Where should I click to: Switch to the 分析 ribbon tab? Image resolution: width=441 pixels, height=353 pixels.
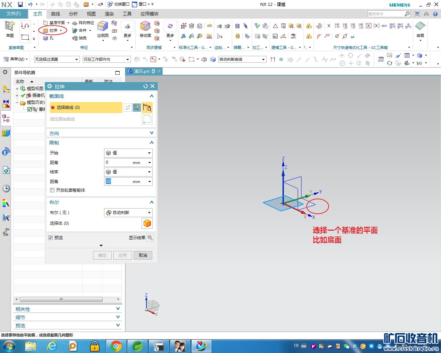point(73,14)
